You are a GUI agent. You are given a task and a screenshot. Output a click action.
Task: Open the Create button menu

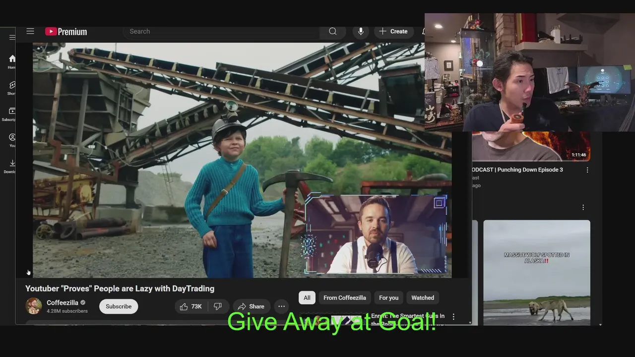point(393,31)
